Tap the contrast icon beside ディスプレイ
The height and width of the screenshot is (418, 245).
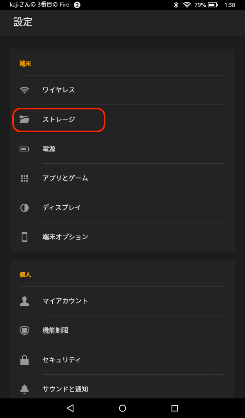pyautogui.click(x=24, y=208)
